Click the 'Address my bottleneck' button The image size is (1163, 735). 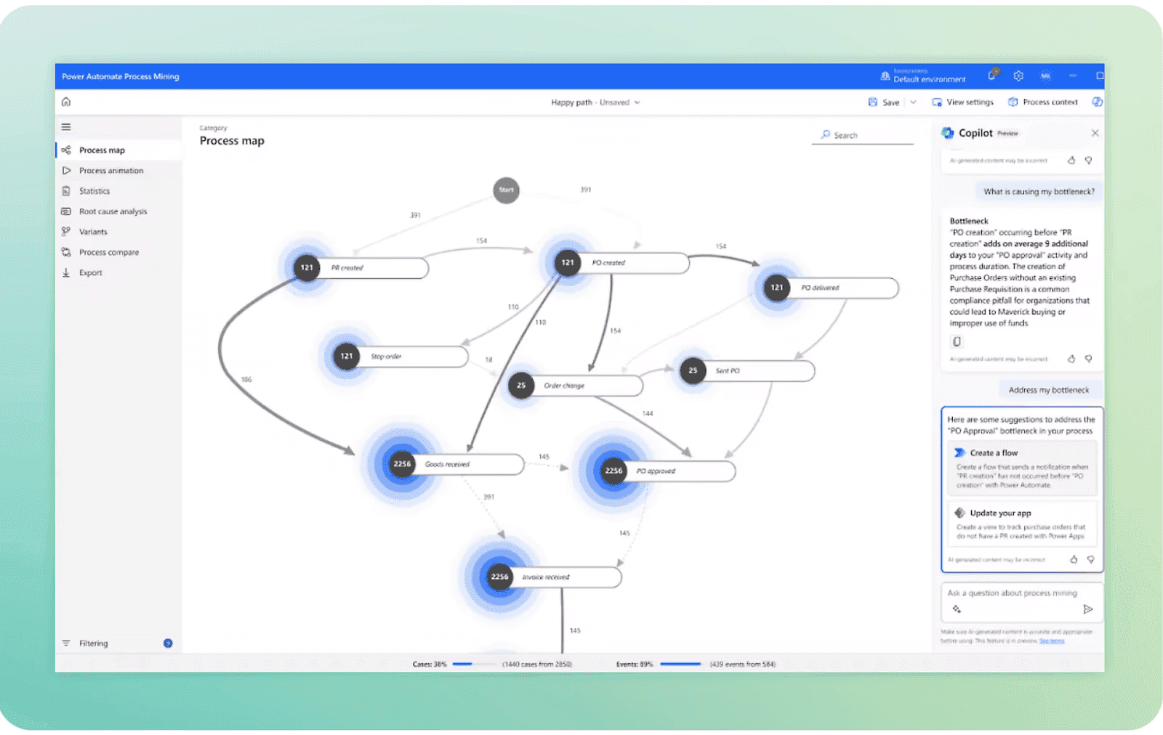pyautogui.click(x=1050, y=389)
